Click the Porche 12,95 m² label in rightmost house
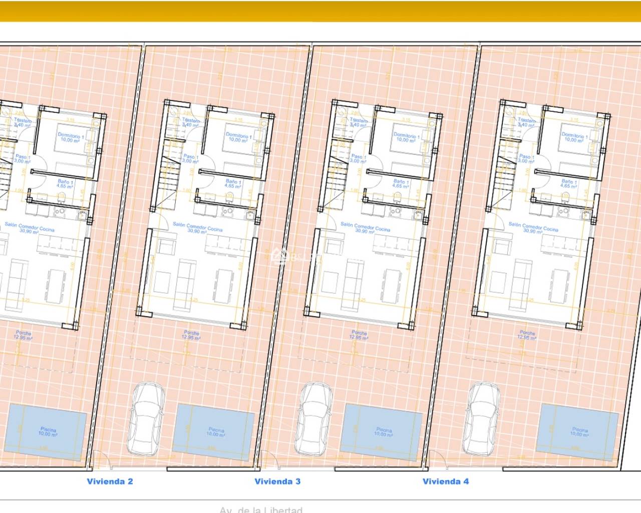Screen dimensions: 641x513 (527, 335)
